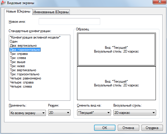The width and height of the screenshot is (167, 134).
Task: Click the Отмена button
Action: pyautogui.click(x=128, y=128)
